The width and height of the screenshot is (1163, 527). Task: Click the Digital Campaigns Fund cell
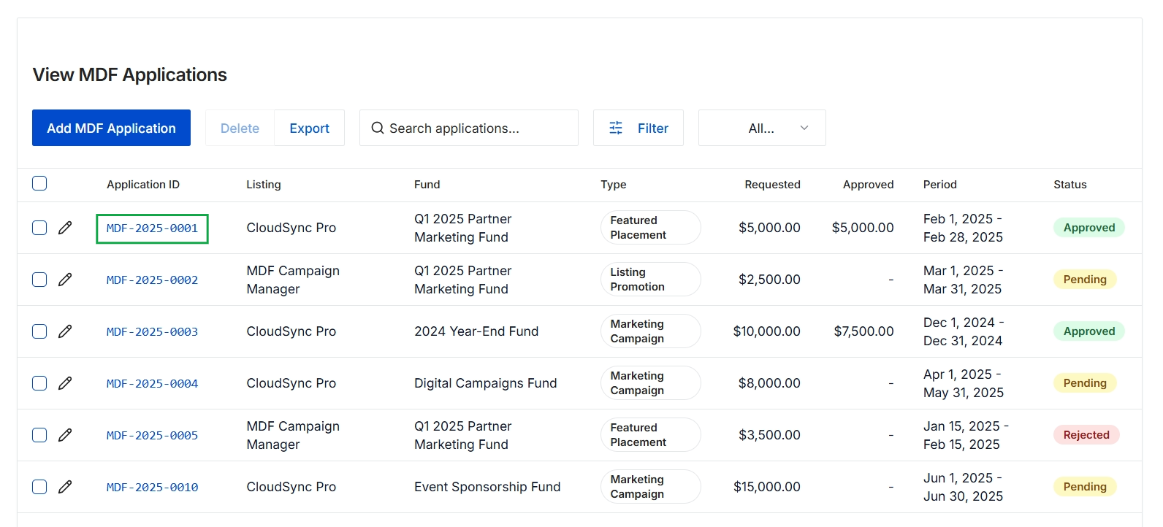pyautogui.click(x=485, y=383)
